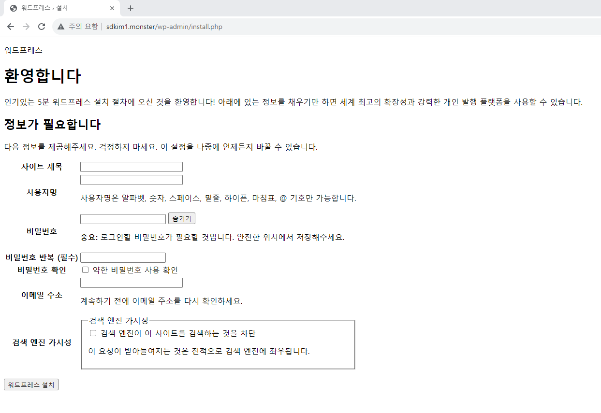The width and height of the screenshot is (601, 413).
Task: Check 검색 엔진이 이 사이트를 검색하는 것을 차단 checkbox
Action: pos(93,333)
